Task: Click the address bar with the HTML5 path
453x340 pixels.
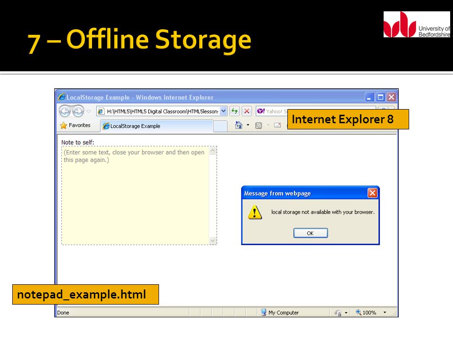Action: coord(161,111)
